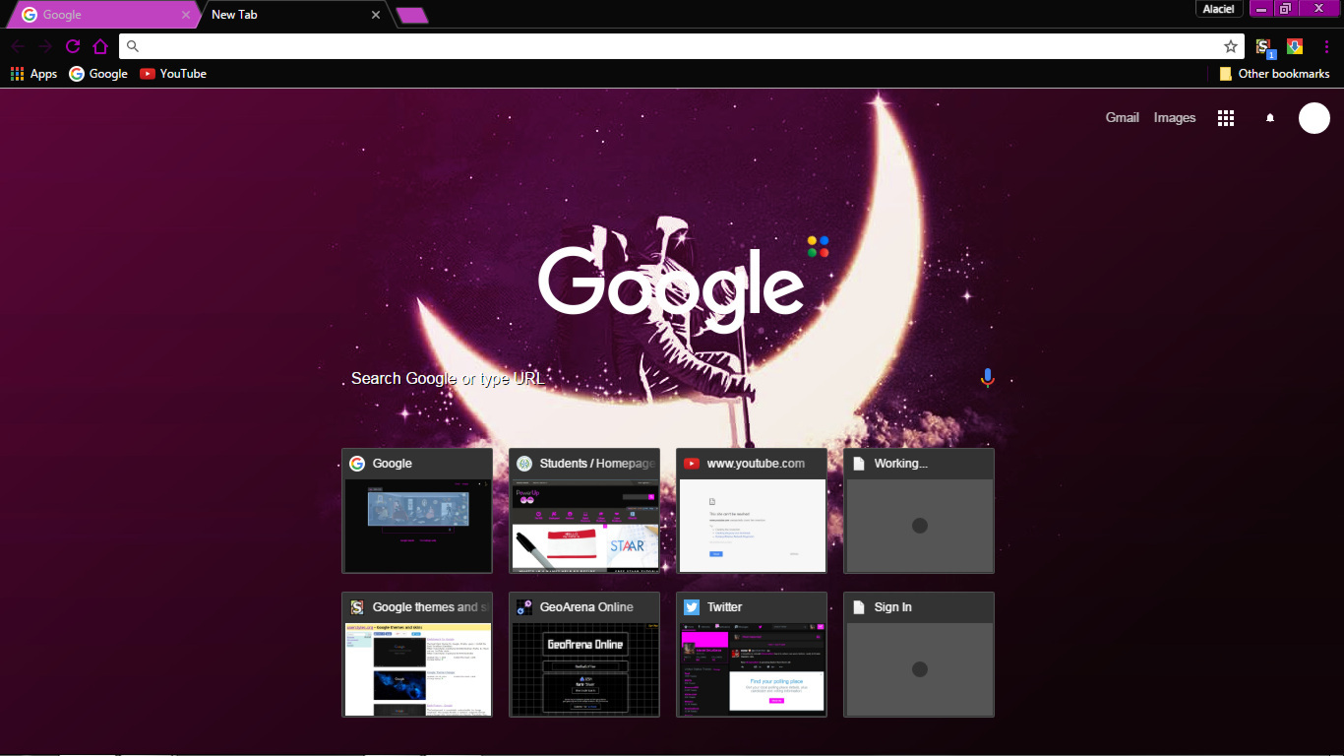This screenshot has height=756, width=1344.
Task: Open Other bookmarks folder
Action: click(x=1274, y=74)
